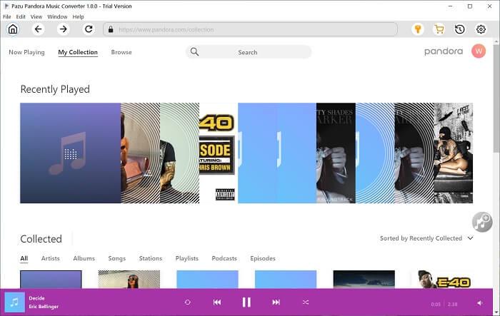Open the Now Playing page
The height and width of the screenshot is (316, 500).
tap(26, 52)
